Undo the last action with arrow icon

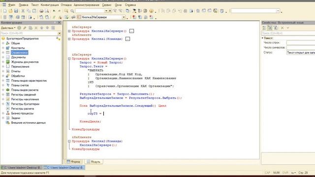pyautogui.click(x=54, y=11)
